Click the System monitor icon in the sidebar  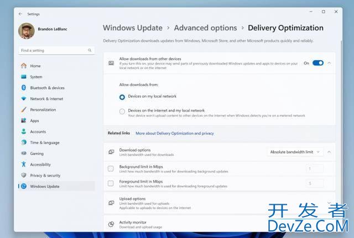(x=24, y=77)
